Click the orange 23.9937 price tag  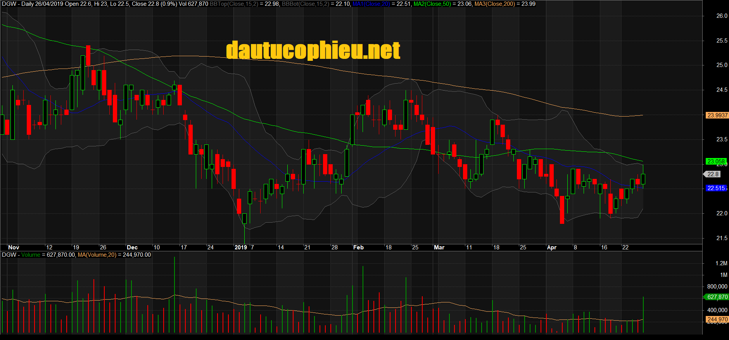[717, 115]
